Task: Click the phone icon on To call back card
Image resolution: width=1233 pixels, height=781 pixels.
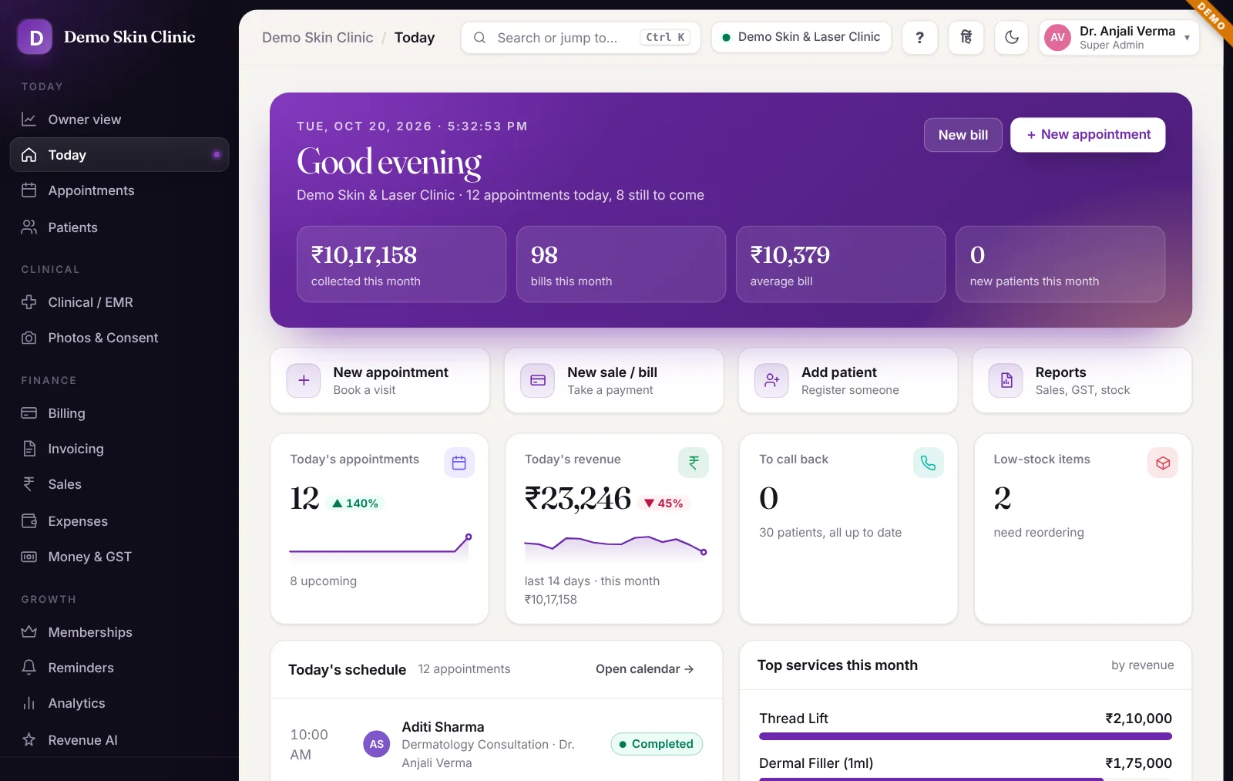Action: coord(928,463)
